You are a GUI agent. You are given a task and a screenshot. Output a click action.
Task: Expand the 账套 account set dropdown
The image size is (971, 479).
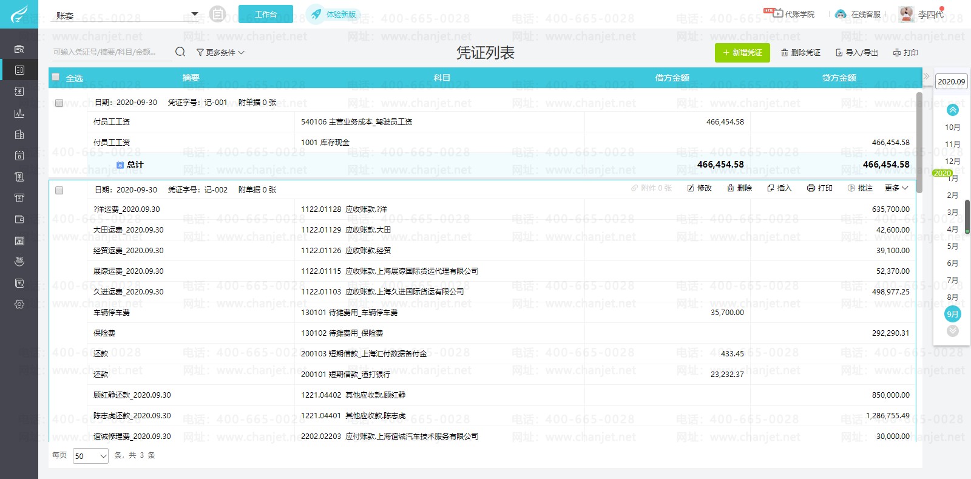tap(195, 14)
